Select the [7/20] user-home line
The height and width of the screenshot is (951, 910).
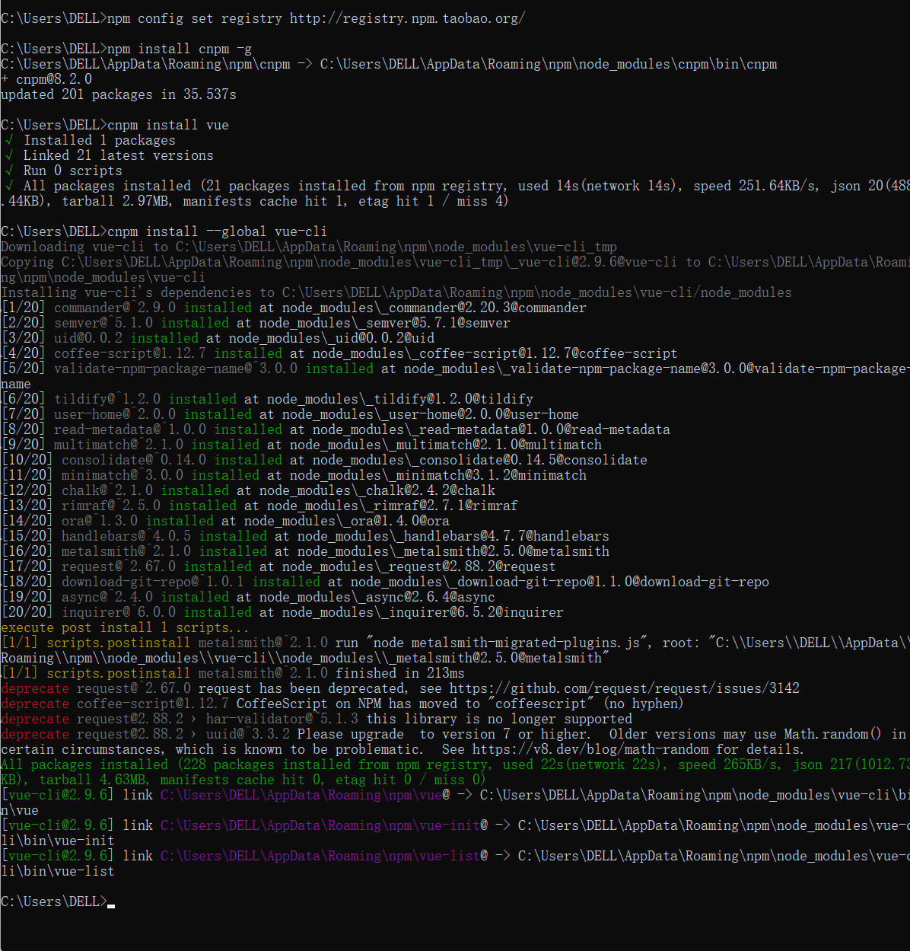(x=290, y=414)
